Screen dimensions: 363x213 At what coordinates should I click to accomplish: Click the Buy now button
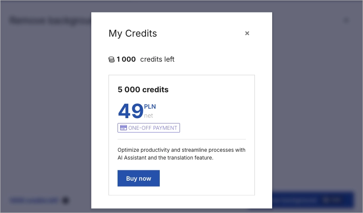pyautogui.click(x=139, y=179)
